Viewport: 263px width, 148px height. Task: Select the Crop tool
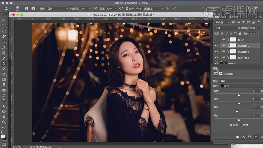click(x=4, y=42)
